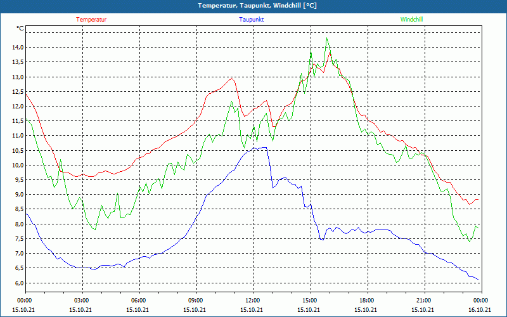Select the 21:00 time axis label
Screen dimensions: 507x317
click(424, 301)
